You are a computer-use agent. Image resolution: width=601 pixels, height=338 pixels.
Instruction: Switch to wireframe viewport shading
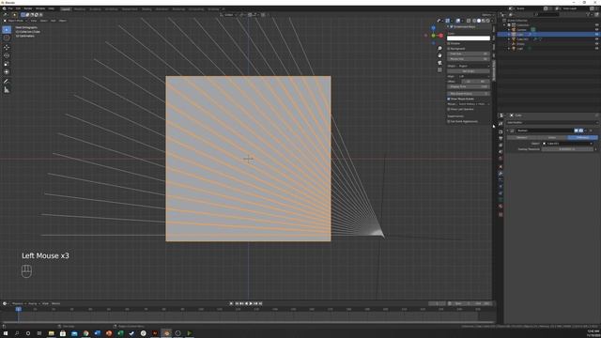coord(474,21)
